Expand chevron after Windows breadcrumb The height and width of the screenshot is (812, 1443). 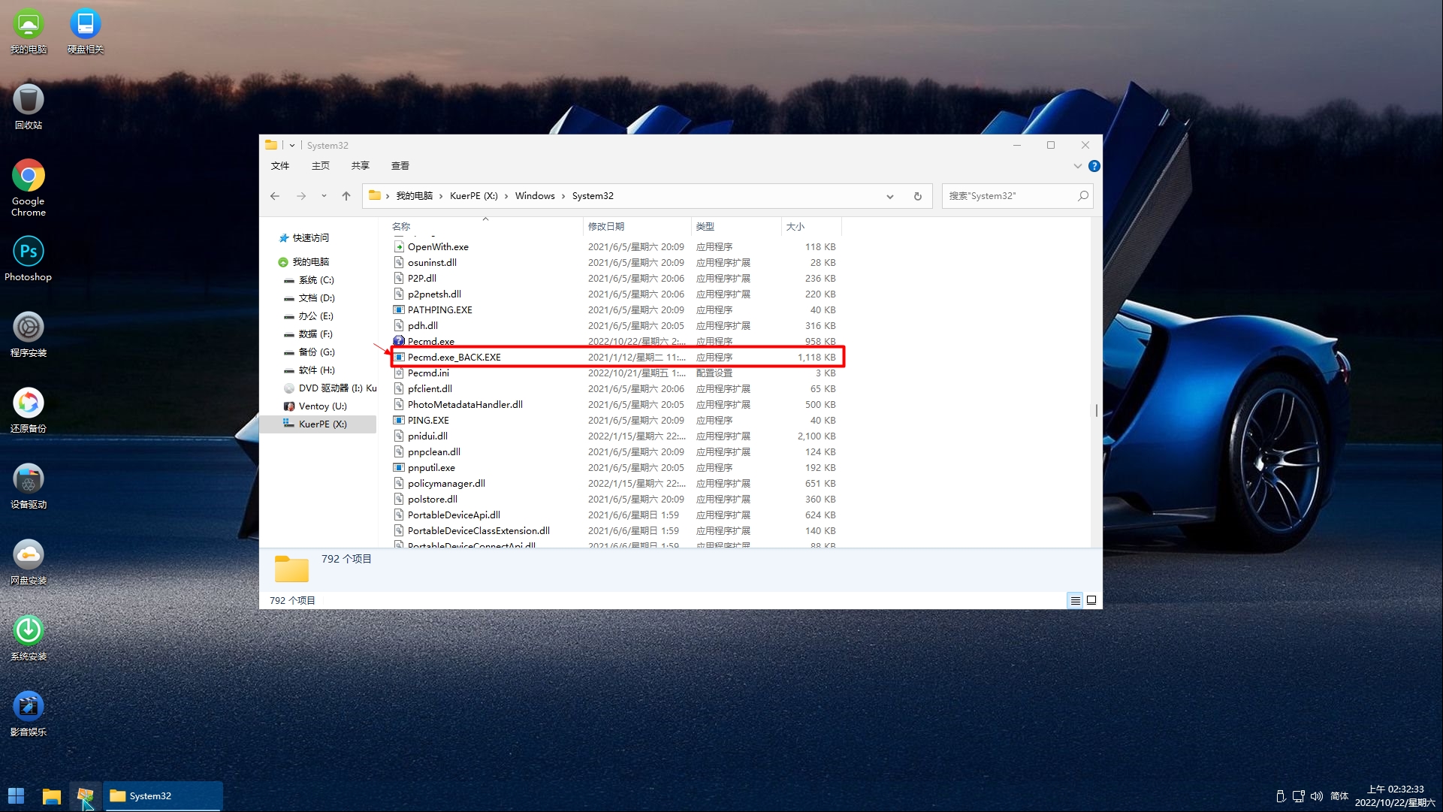563,196
